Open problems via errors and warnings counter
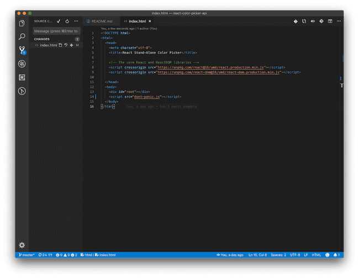Image resolution: width=359 pixels, height=278 pixels. tap(66, 255)
